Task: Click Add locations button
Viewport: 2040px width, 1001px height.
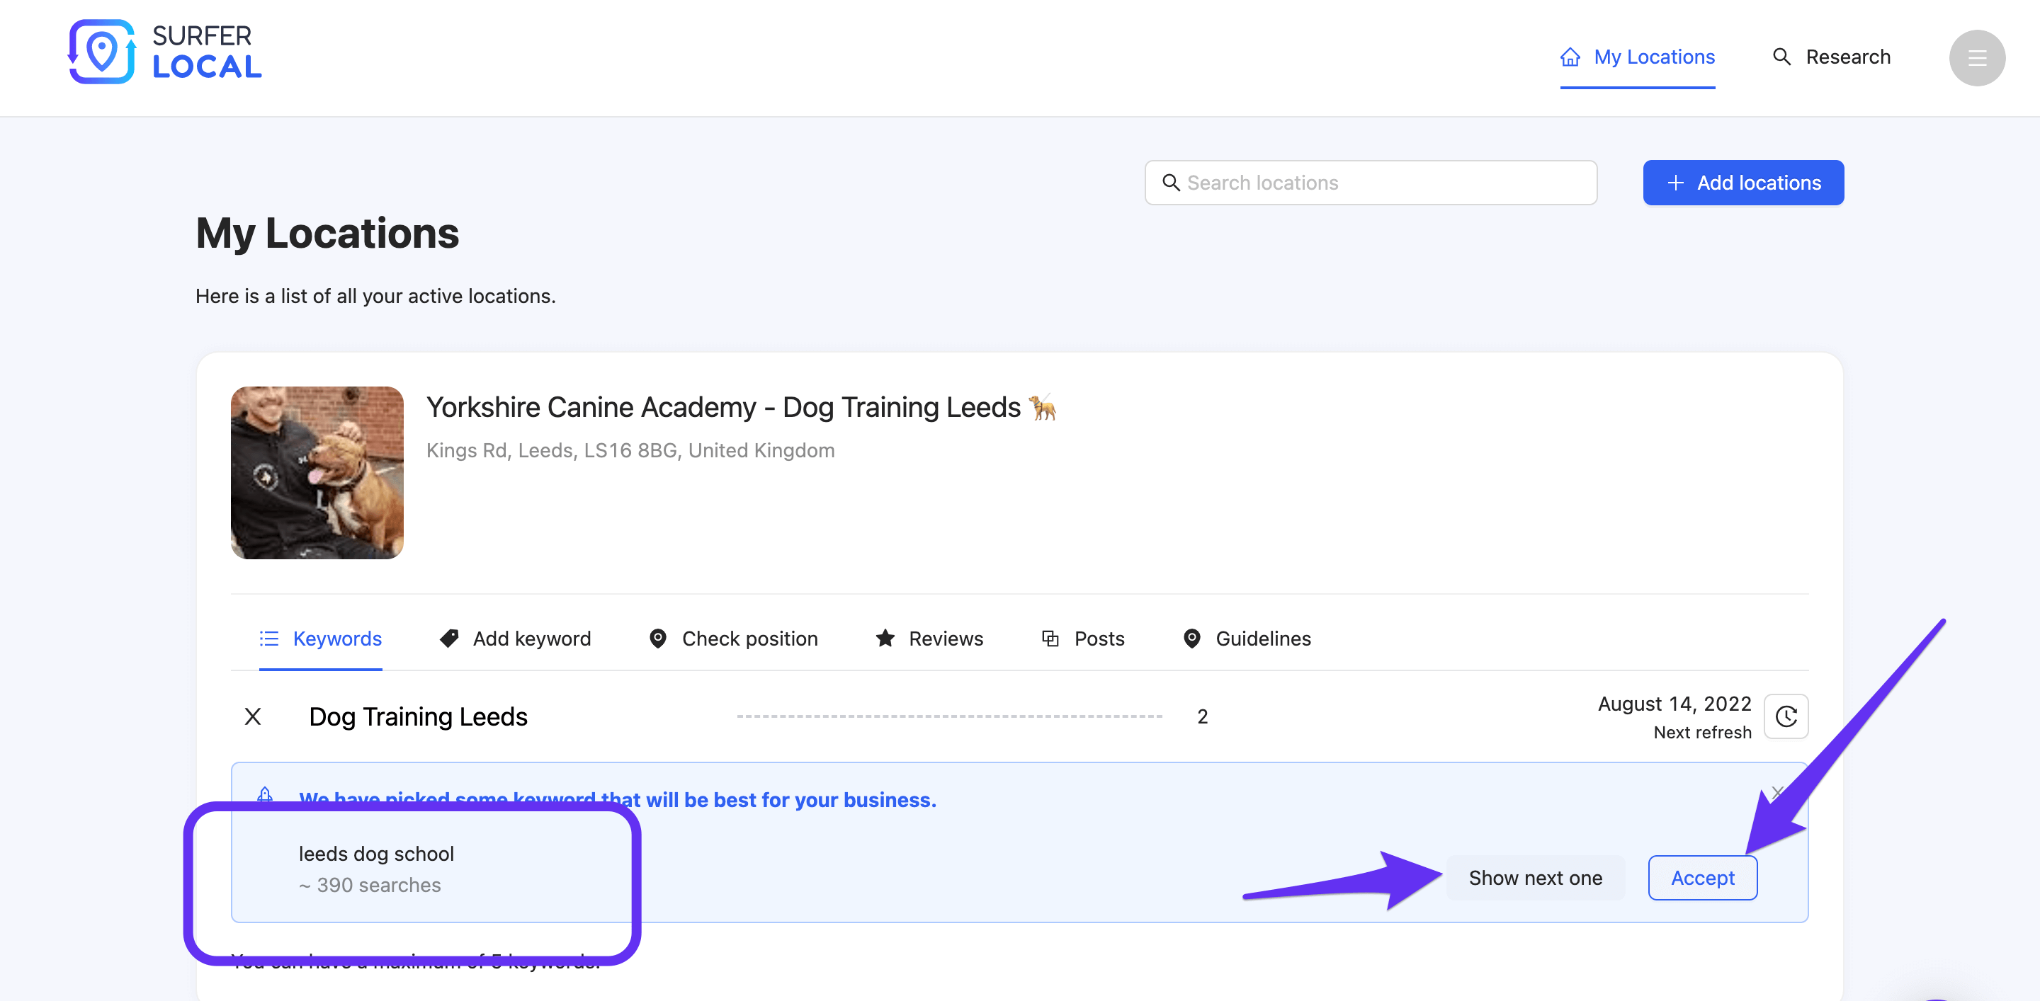Action: pos(1743,182)
